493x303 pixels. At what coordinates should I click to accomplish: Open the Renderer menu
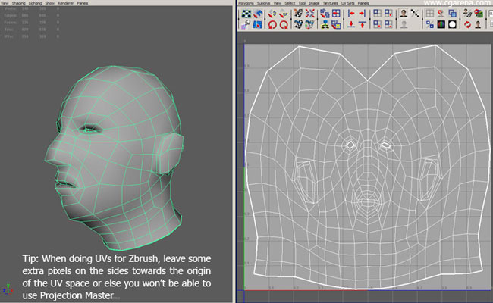(x=66, y=3)
